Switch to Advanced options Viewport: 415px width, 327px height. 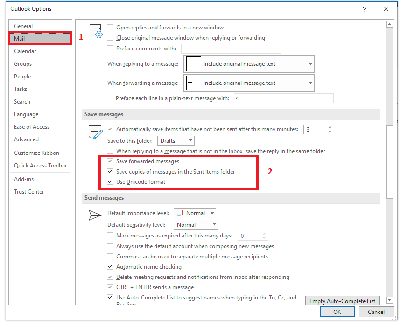(40, 139)
